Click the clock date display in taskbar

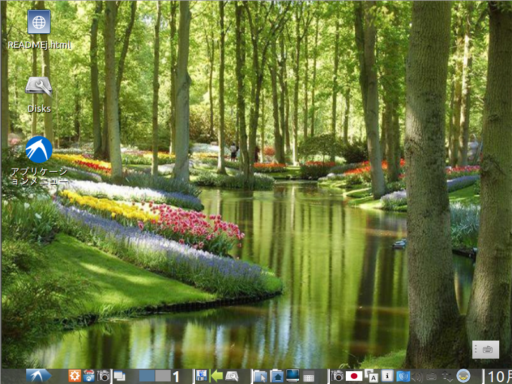click(500, 376)
